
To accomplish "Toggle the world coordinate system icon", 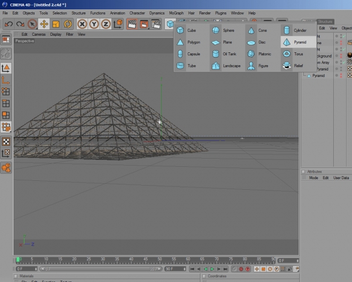I will tap(118, 24).
